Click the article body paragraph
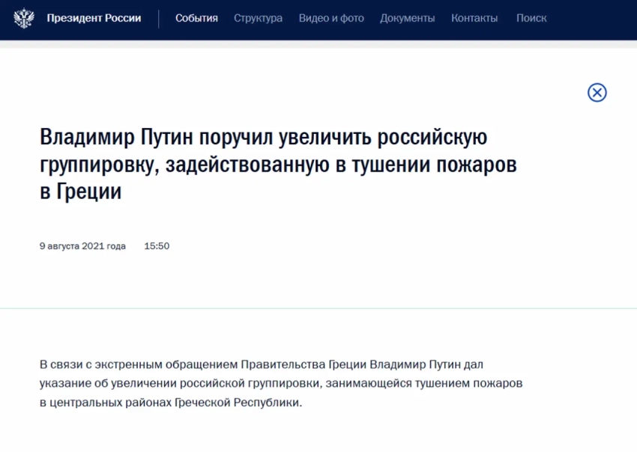This screenshot has width=637, height=452. (x=281, y=383)
